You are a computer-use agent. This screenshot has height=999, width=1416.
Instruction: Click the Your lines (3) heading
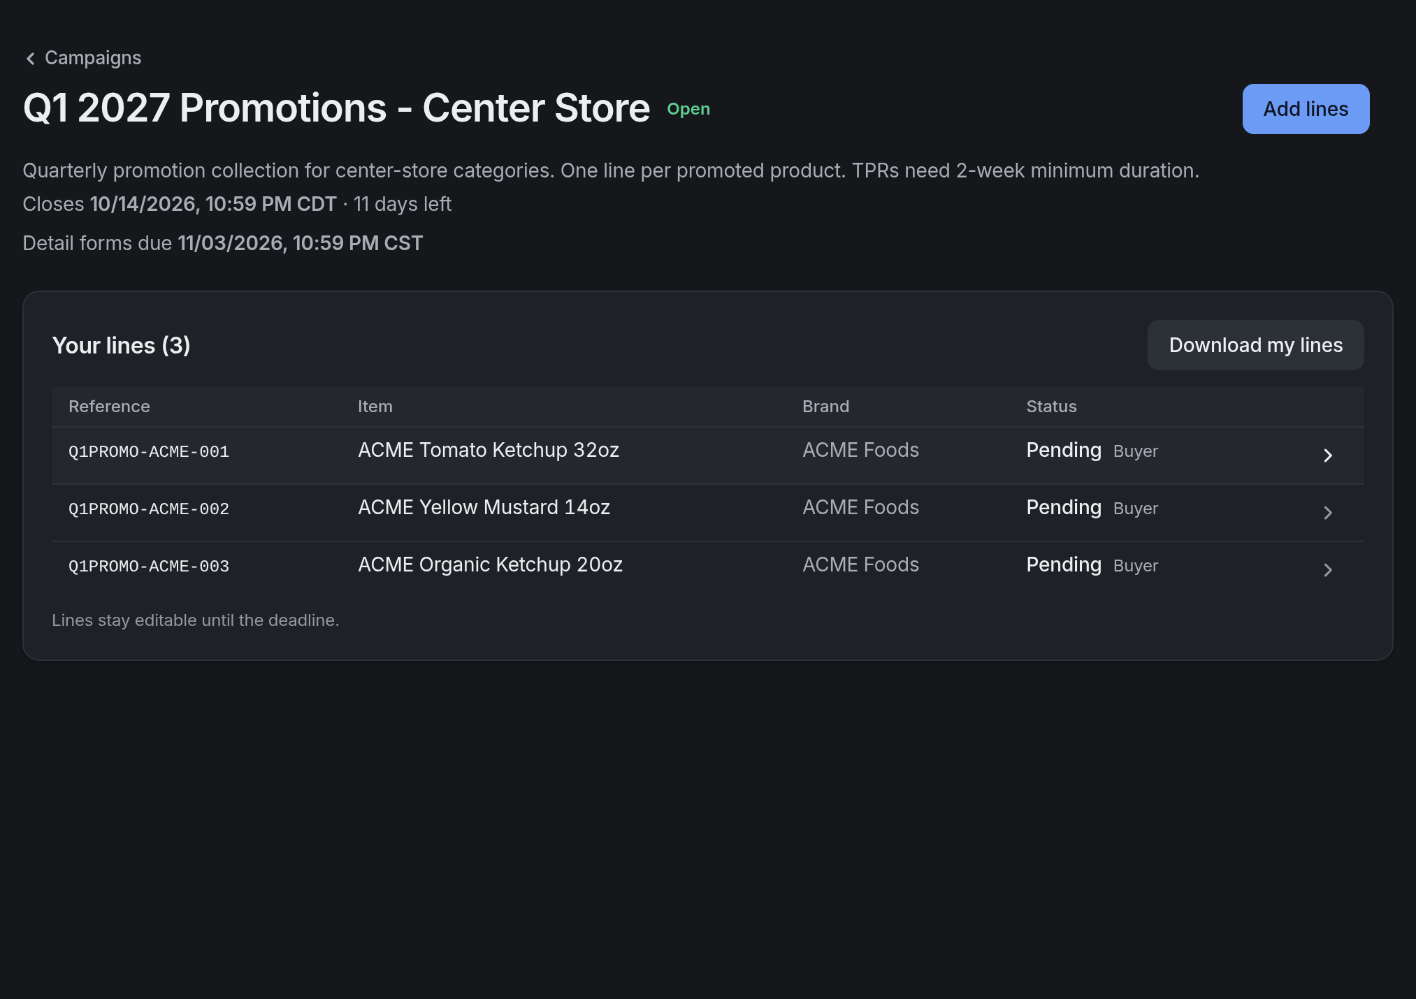[x=121, y=345]
